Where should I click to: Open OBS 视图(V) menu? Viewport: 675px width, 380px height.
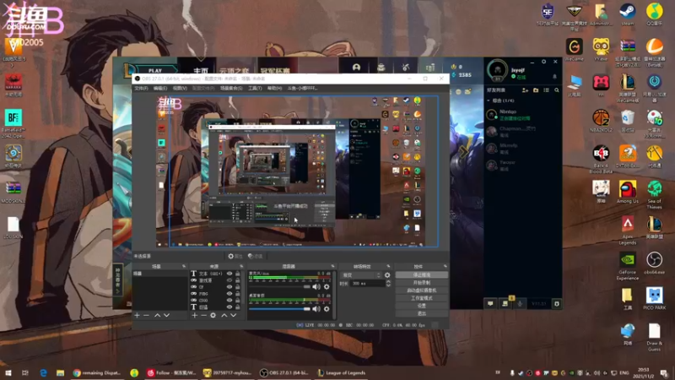180,88
